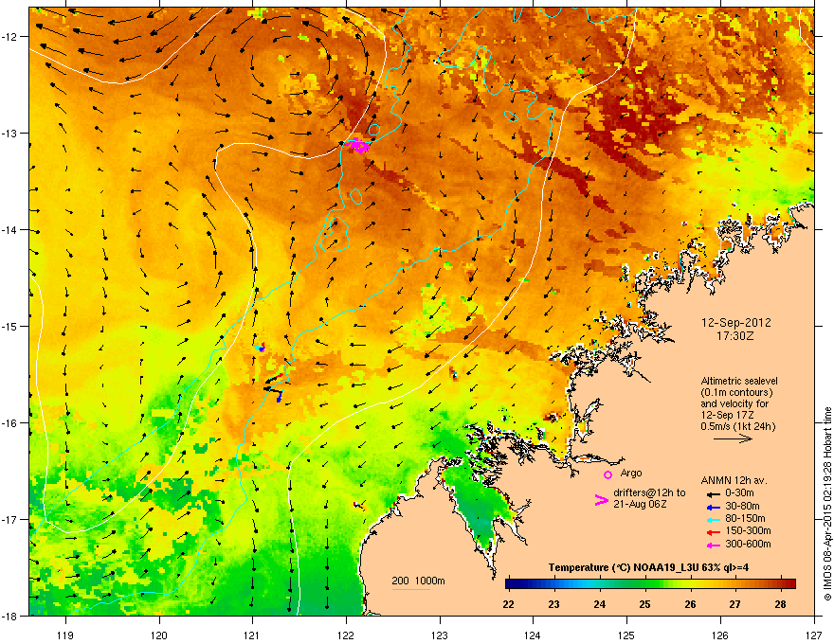Click the '200 1000m' isobath label
834x644 pixels.
(418, 581)
